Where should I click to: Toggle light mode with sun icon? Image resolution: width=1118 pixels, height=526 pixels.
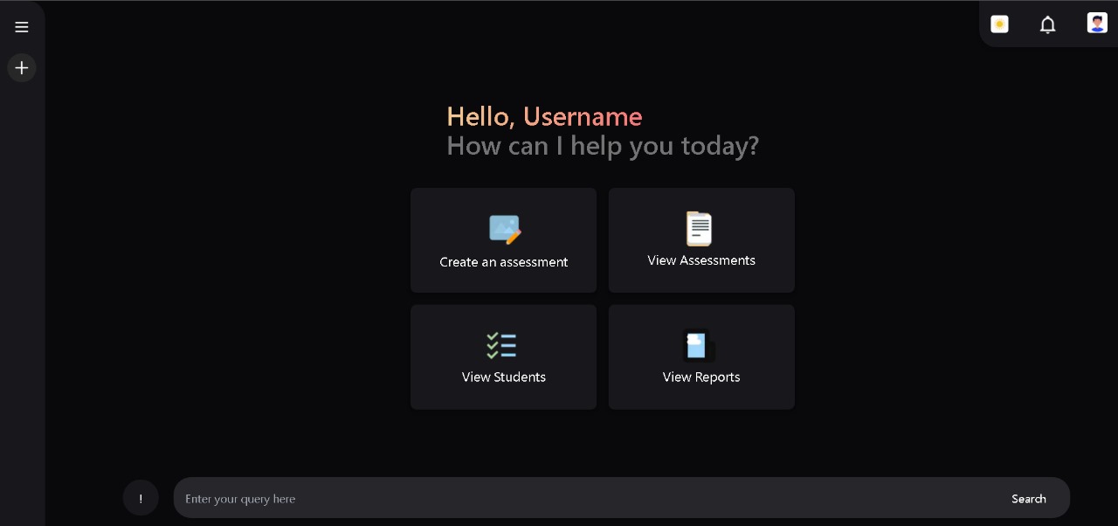tap(999, 24)
